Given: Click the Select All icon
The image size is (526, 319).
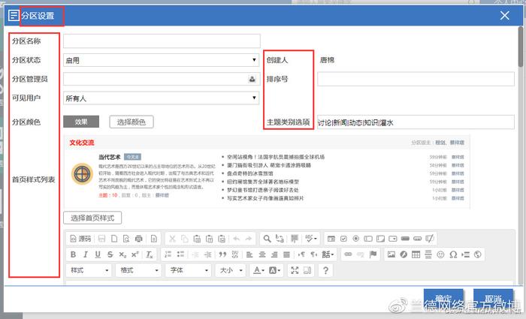Looking at the screenshot, I should (295, 239).
